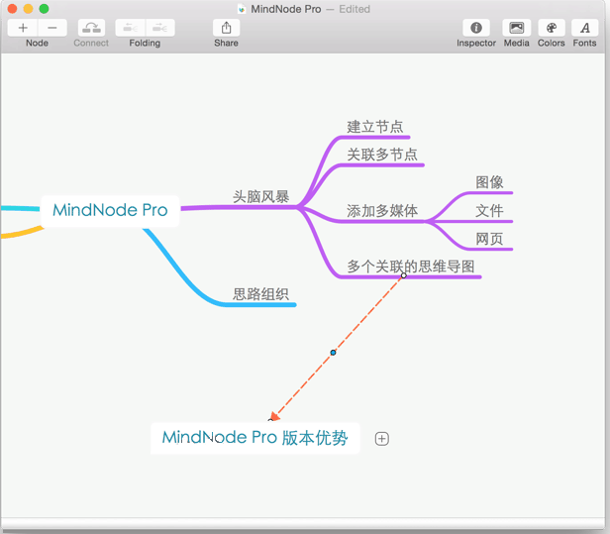Image resolution: width=610 pixels, height=534 pixels.
Task: Open the Colors palette
Action: pos(552,28)
